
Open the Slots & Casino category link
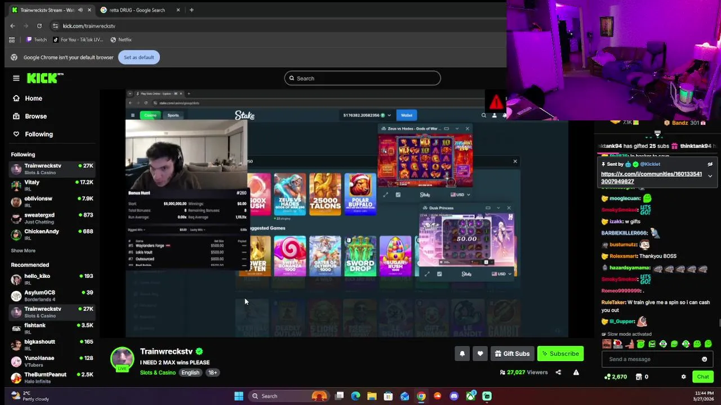click(158, 372)
